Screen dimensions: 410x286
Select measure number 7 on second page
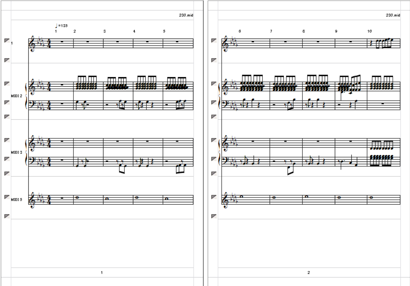pos(271,31)
